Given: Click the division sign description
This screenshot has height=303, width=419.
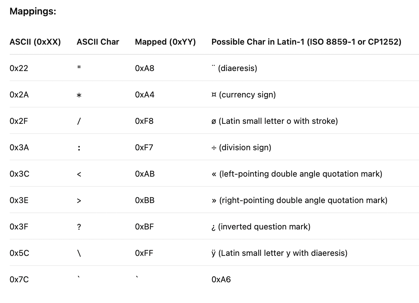Looking at the screenshot, I should click(241, 147).
